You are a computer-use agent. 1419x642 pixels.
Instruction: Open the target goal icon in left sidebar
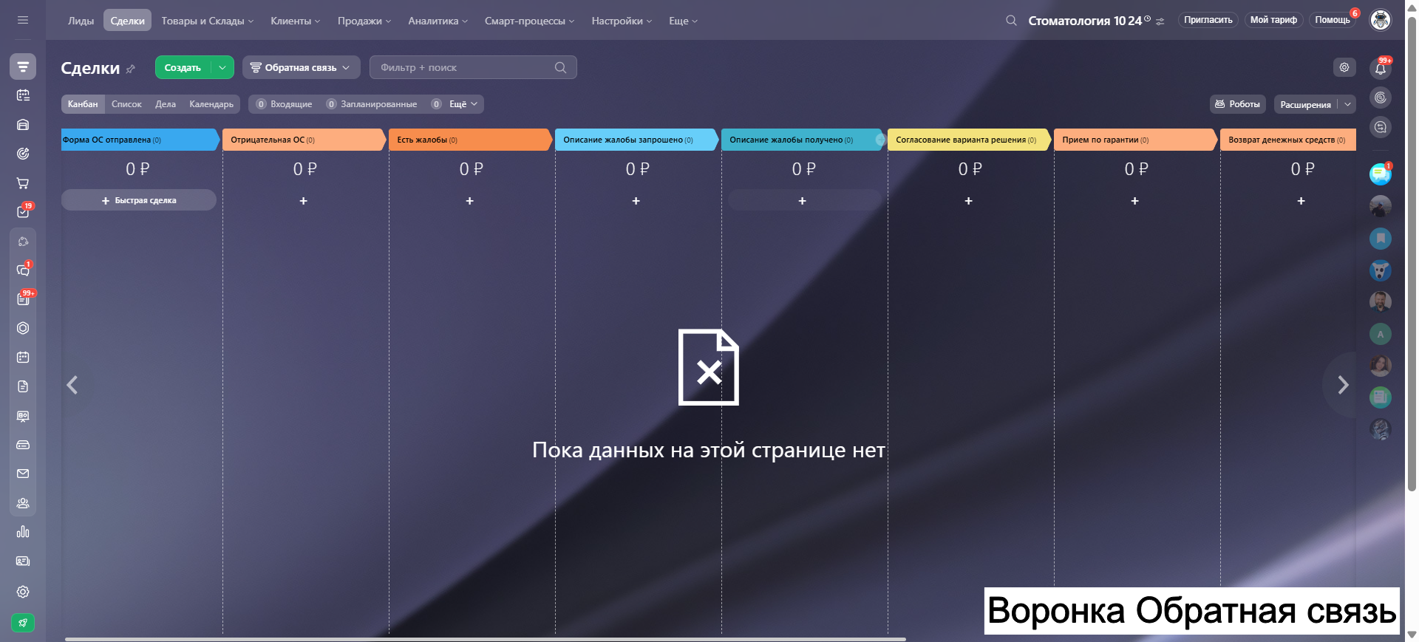tap(23, 154)
